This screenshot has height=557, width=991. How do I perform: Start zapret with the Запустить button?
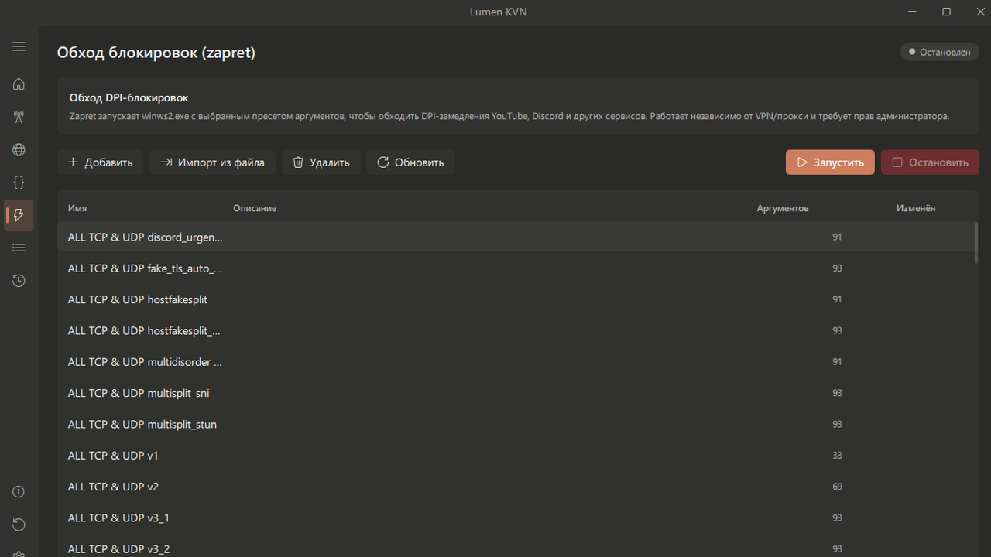click(x=830, y=162)
